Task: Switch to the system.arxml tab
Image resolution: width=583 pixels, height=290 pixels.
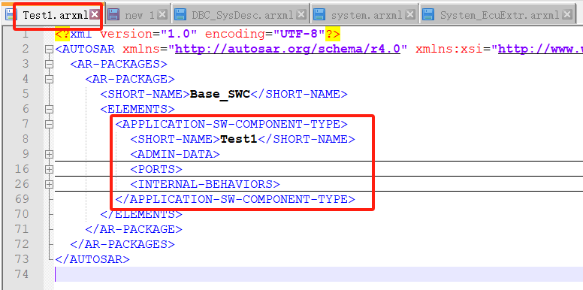Action: click(367, 15)
